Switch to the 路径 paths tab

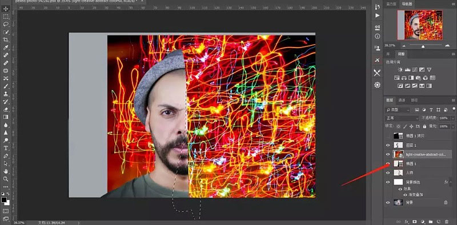[414, 101]
